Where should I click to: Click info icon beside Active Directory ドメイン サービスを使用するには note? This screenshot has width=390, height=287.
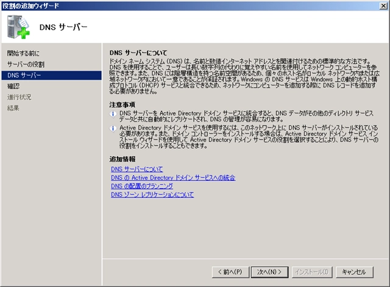point(113,129)
